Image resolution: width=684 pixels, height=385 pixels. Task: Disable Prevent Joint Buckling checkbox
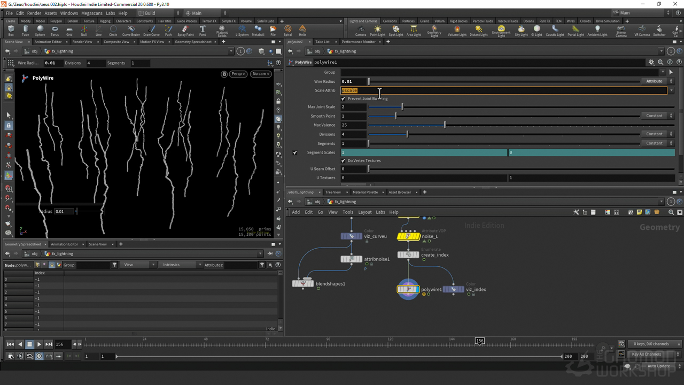pyautogui.click(x=344, y=99)
